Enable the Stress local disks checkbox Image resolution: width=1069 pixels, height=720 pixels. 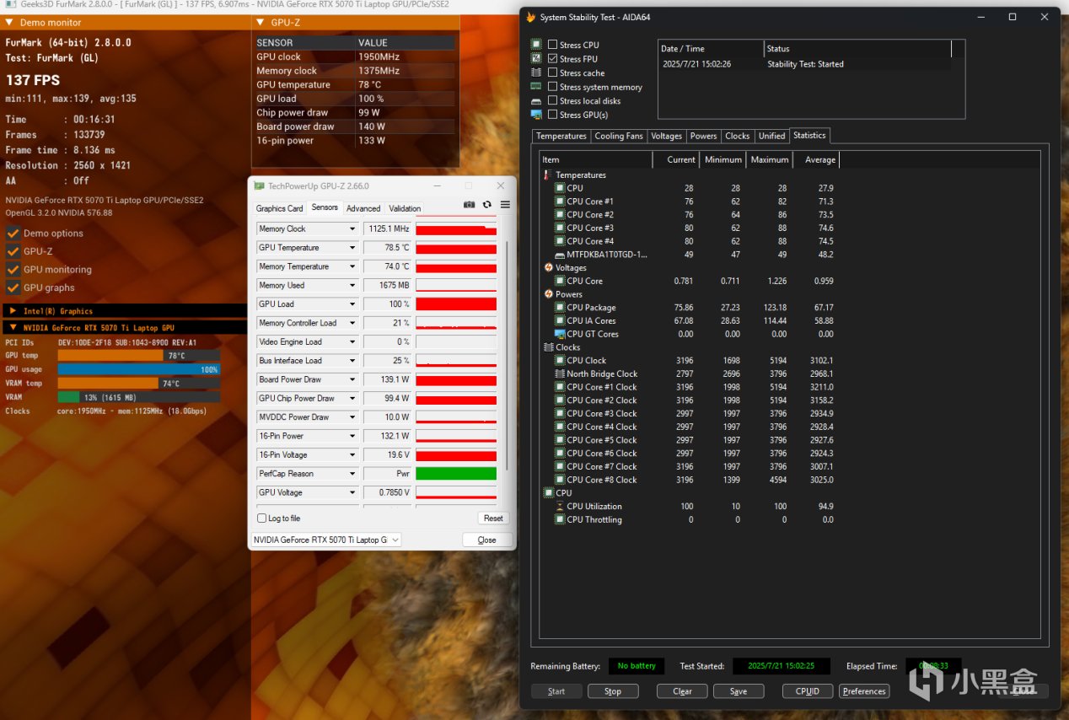coord(552,101)
